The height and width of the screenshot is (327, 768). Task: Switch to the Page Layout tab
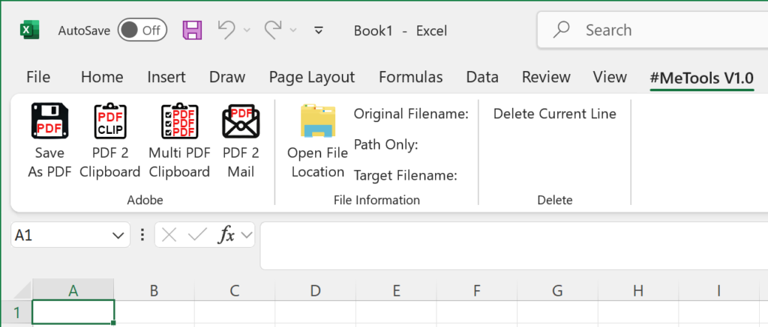pos(311,77)
